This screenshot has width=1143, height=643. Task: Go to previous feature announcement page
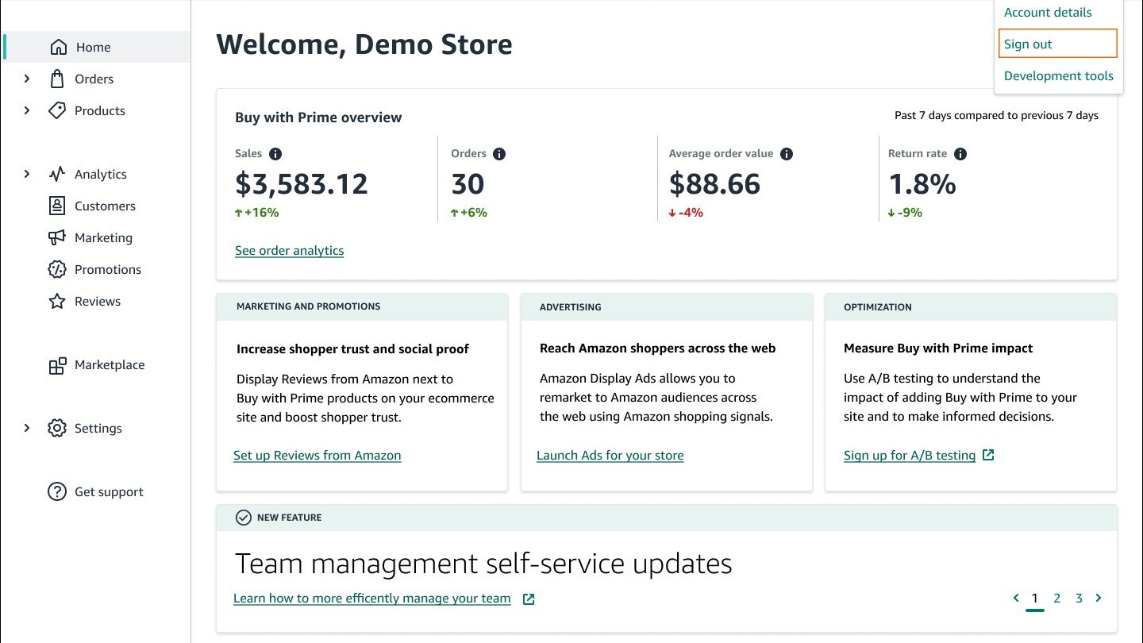coord(1016,598)
